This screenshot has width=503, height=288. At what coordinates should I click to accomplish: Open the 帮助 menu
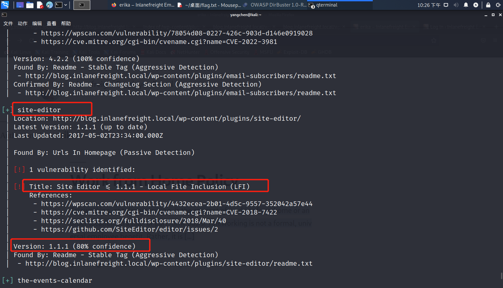pos(66,23)
